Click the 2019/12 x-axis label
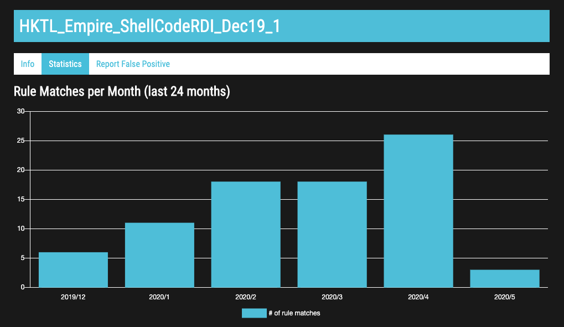The width and height of the screenshot is (564, 327). click(x=73, y=297)
